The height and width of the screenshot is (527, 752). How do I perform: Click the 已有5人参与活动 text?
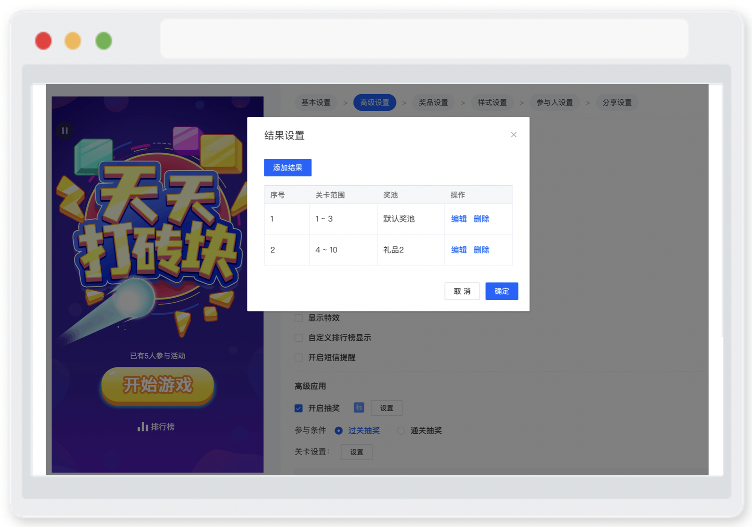tap(158, 356)
